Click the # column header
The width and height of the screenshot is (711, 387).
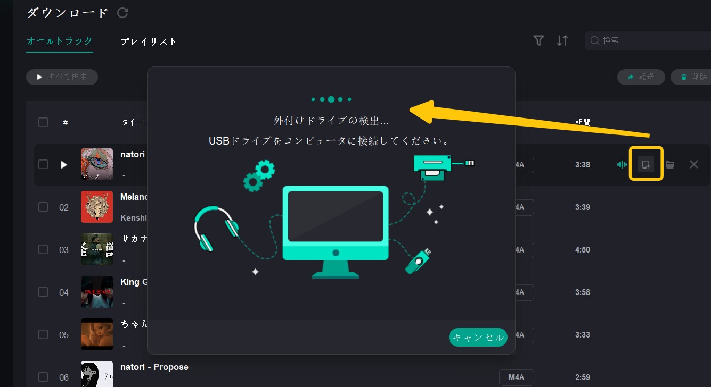(x=65, y=122)
